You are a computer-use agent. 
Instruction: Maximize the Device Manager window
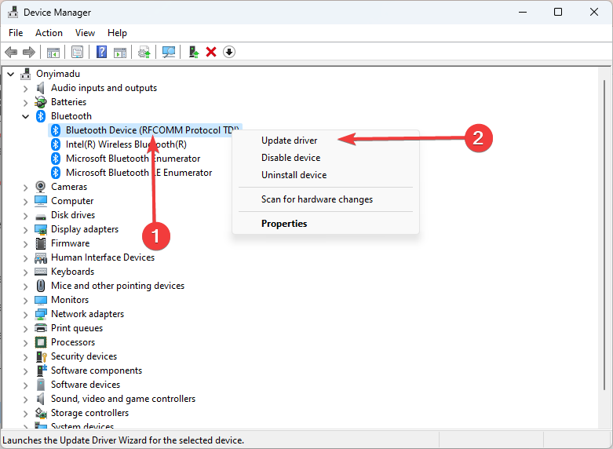(558, 12)
